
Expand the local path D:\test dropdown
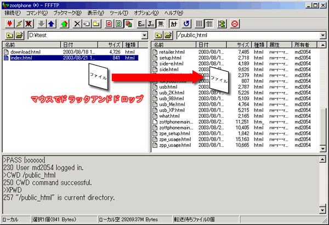pyautogui.click(x=145, y=35)
